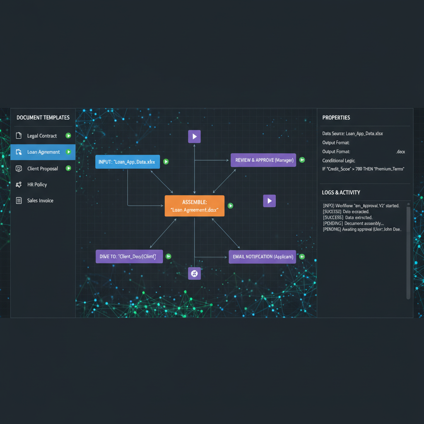Click the Logs & Activity vertical scrollbar
The image size is (424, 424).
coord(408,252)
